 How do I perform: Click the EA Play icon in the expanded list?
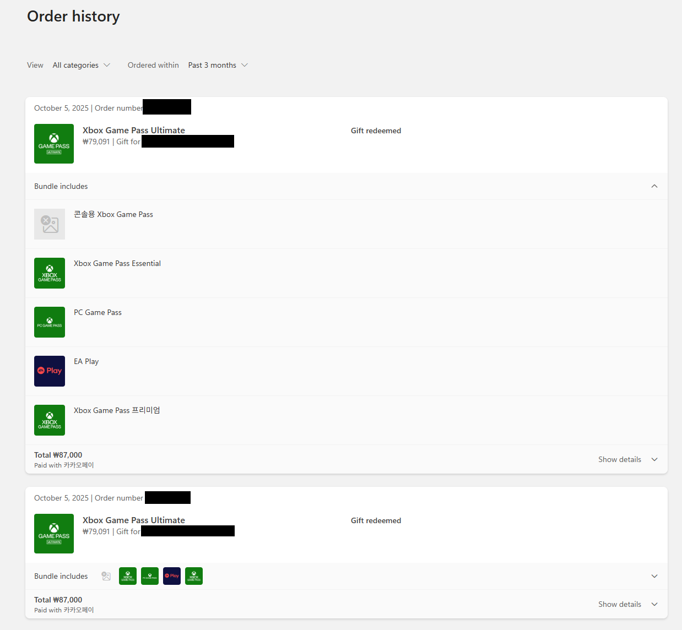pos(50,371)
